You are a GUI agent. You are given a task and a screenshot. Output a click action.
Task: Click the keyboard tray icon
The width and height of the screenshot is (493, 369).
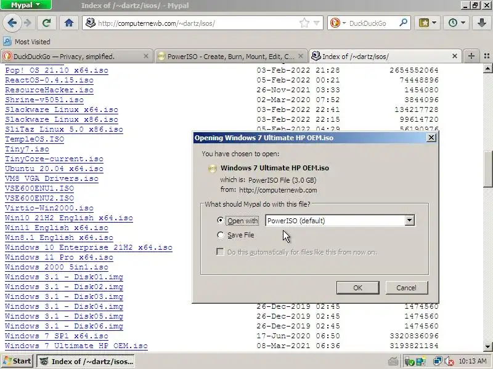[x=393, y=362]
